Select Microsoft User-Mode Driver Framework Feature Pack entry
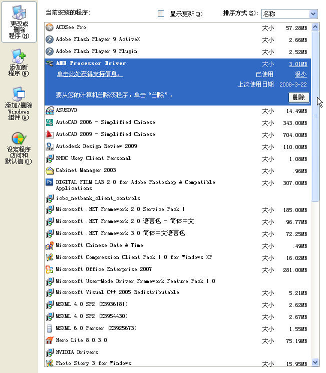The width and height of the screenshot is (326, 373). click(x=178, y=281)
